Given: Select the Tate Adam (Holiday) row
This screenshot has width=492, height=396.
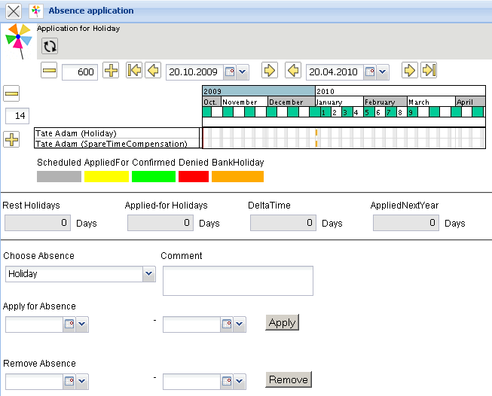Looking at the screenshot, I should (x=117, y=133).
